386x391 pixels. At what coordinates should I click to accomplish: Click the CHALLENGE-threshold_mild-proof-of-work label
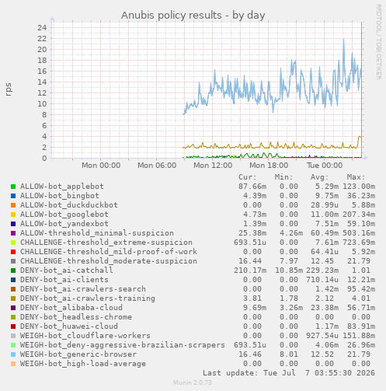tap(109, 252)
